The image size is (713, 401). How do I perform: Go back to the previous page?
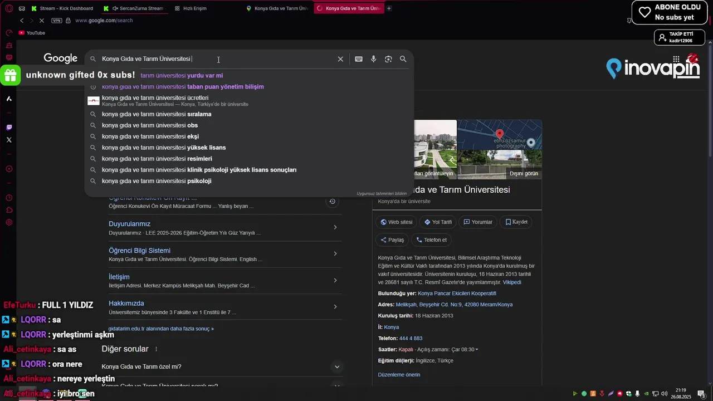[22, 21]
